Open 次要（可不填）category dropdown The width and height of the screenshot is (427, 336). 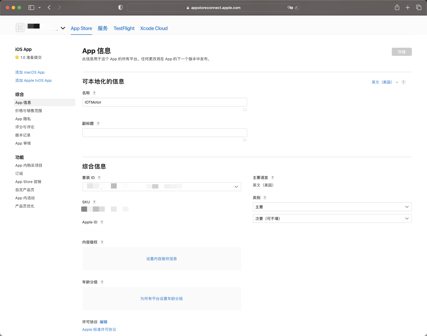pyautogui.click(x=332, y=218)
